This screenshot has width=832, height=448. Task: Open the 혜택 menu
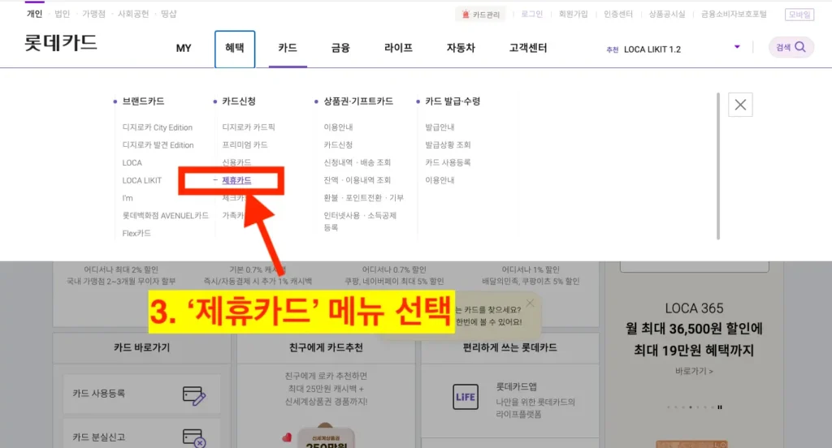(x=235, y=48)
